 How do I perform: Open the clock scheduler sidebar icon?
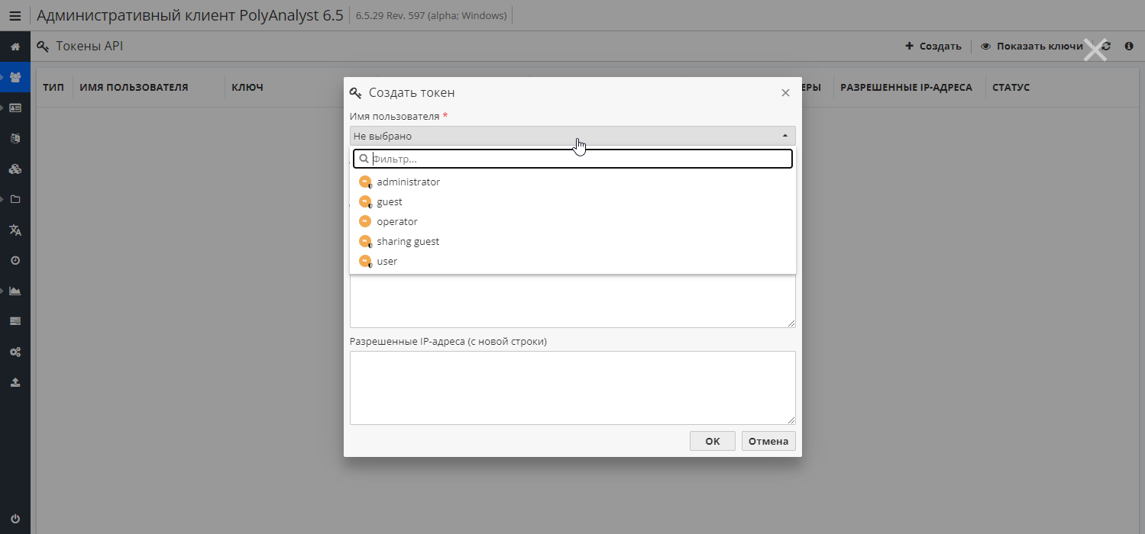[15, 260]
